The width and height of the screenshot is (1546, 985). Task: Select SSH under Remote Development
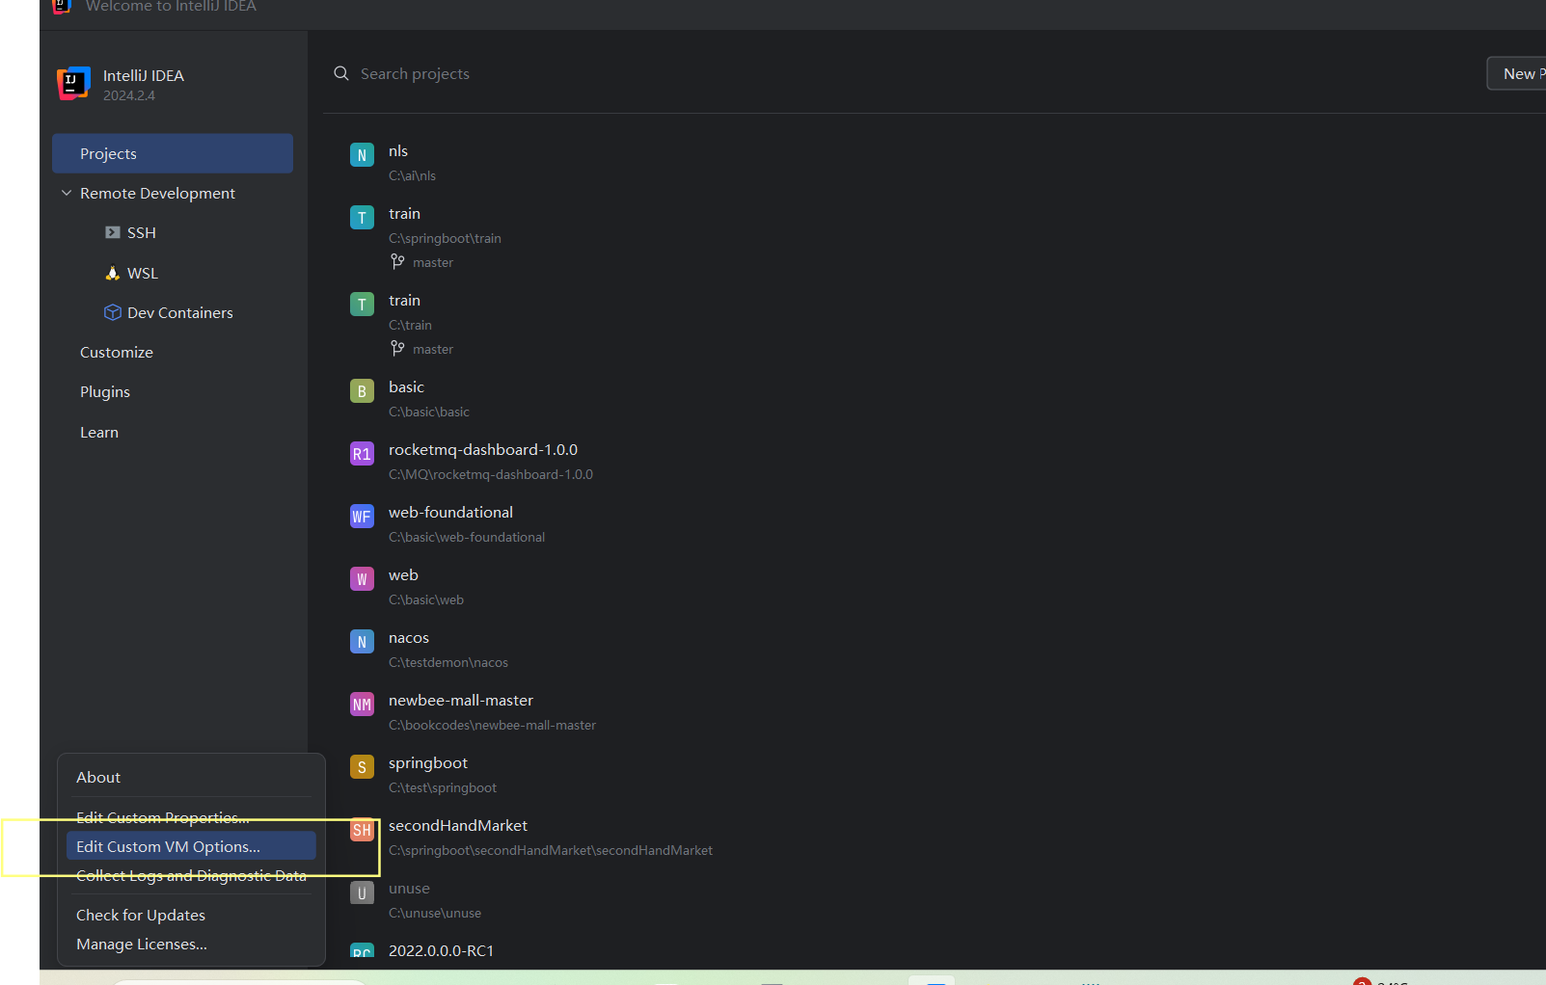pyautogui.click(x=142, y=232)
